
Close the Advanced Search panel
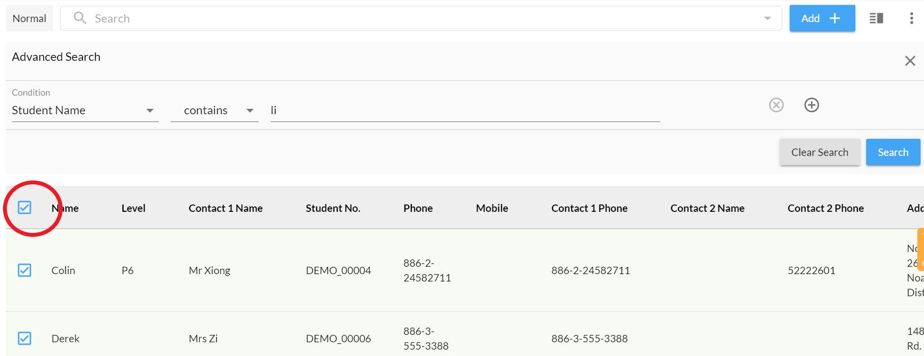(910, 61)
